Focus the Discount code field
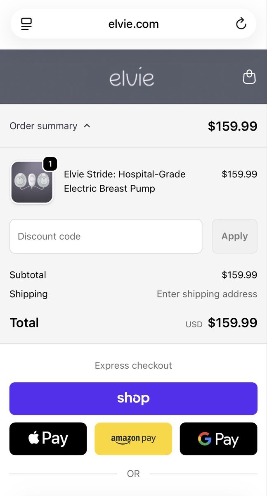Image resolution: width=267 pixels, height=496 pixels. (106, 236)
